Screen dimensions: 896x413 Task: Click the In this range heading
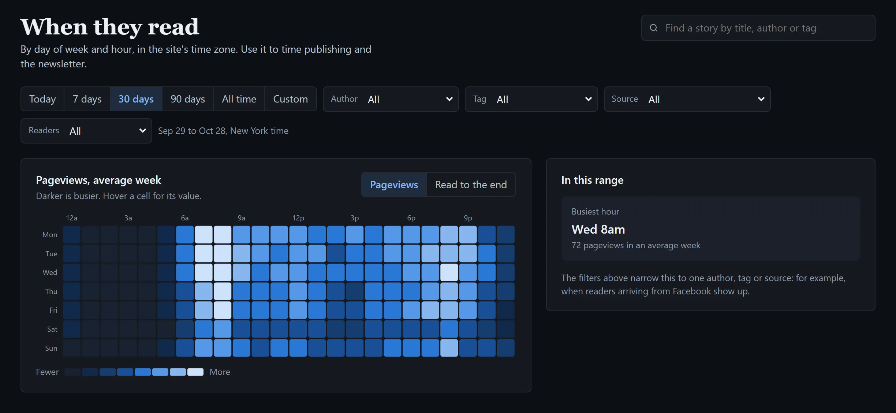[x=593, y=180]
